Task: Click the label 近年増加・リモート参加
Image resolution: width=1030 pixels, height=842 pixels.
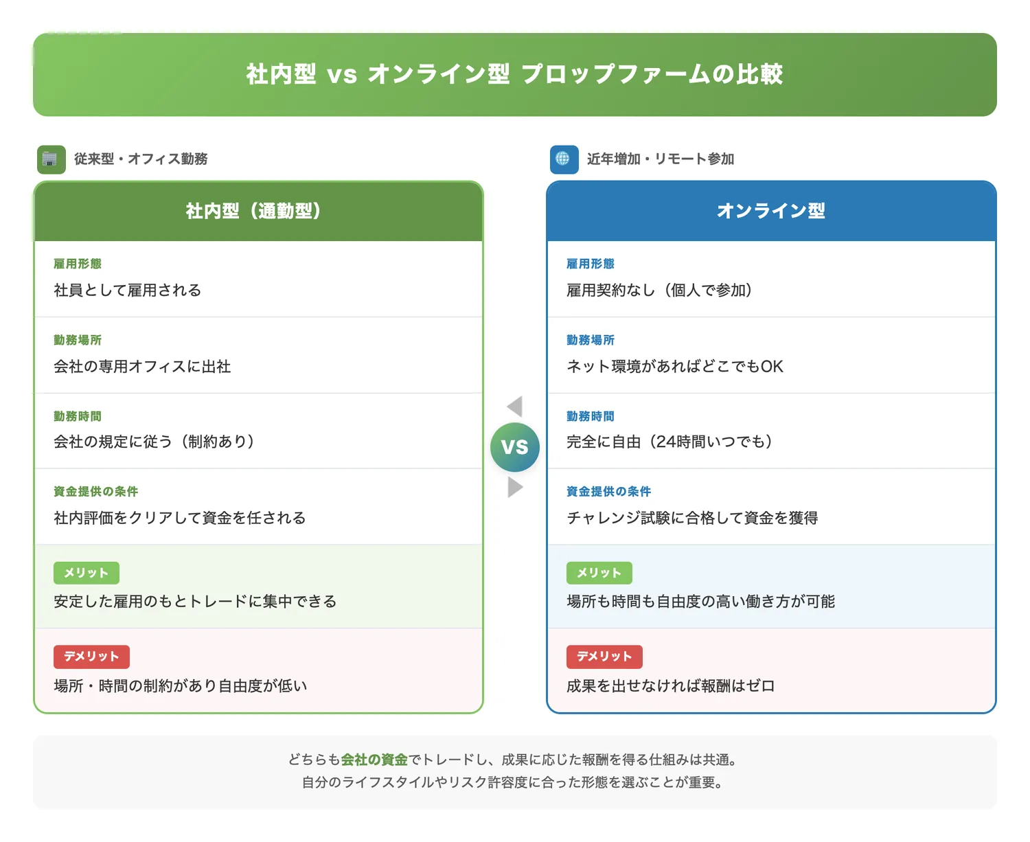Action: (661, 159)
